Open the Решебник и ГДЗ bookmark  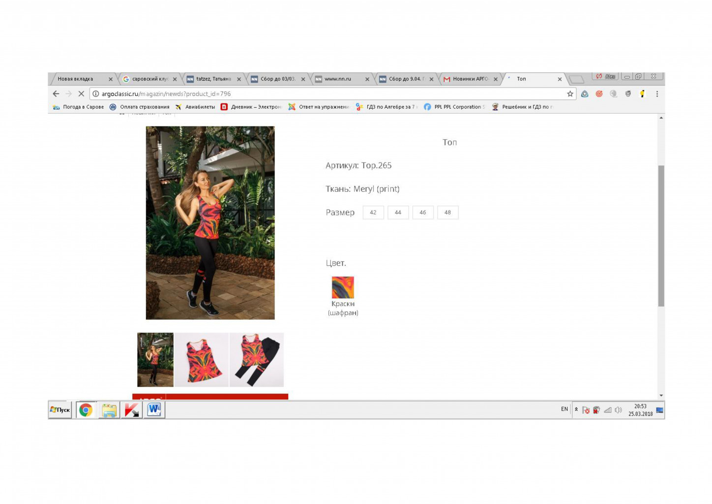522,107
